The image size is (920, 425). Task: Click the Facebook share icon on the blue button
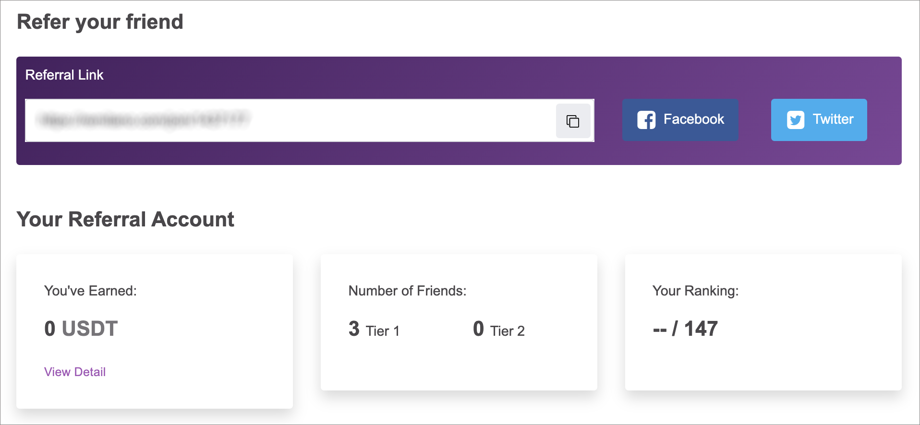(645, 119)
